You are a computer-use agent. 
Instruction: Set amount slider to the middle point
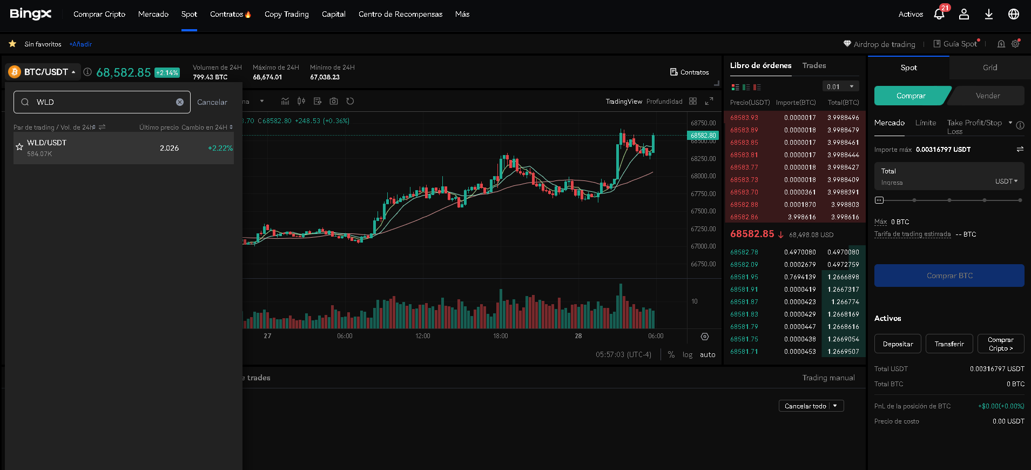[949, 200]
